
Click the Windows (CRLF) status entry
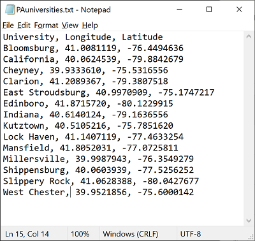tap(131, 234)
